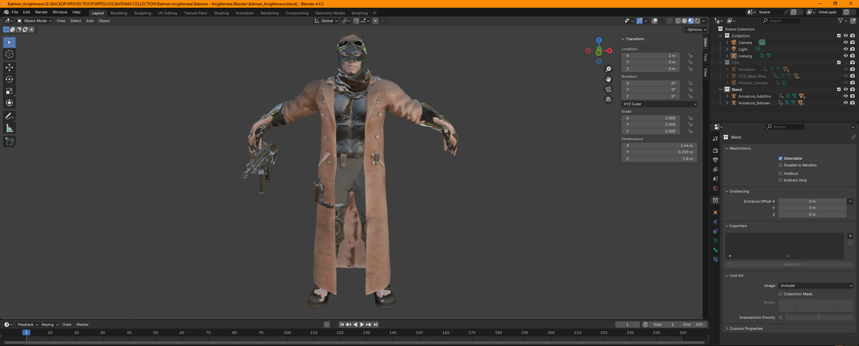Open the World properties tab

point(715,188)
